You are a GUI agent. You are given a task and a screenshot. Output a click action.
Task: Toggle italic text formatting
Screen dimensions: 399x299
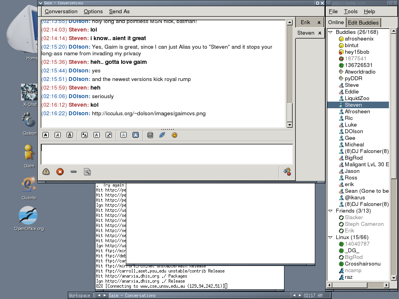(x=58, y=135)
